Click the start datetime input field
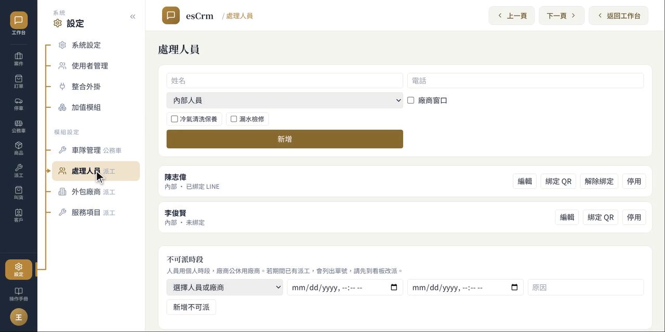Viewport: 665px width, 332px height. [x=345, y=287]
